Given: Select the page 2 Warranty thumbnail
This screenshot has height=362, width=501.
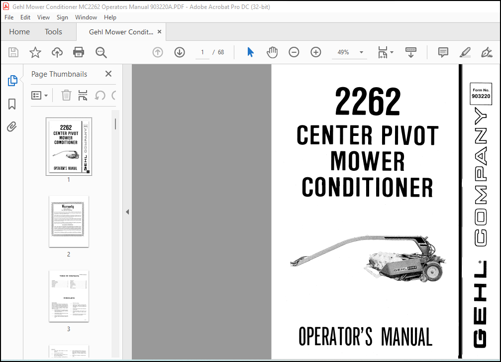Looking at the screenshot, I should 69,221.
